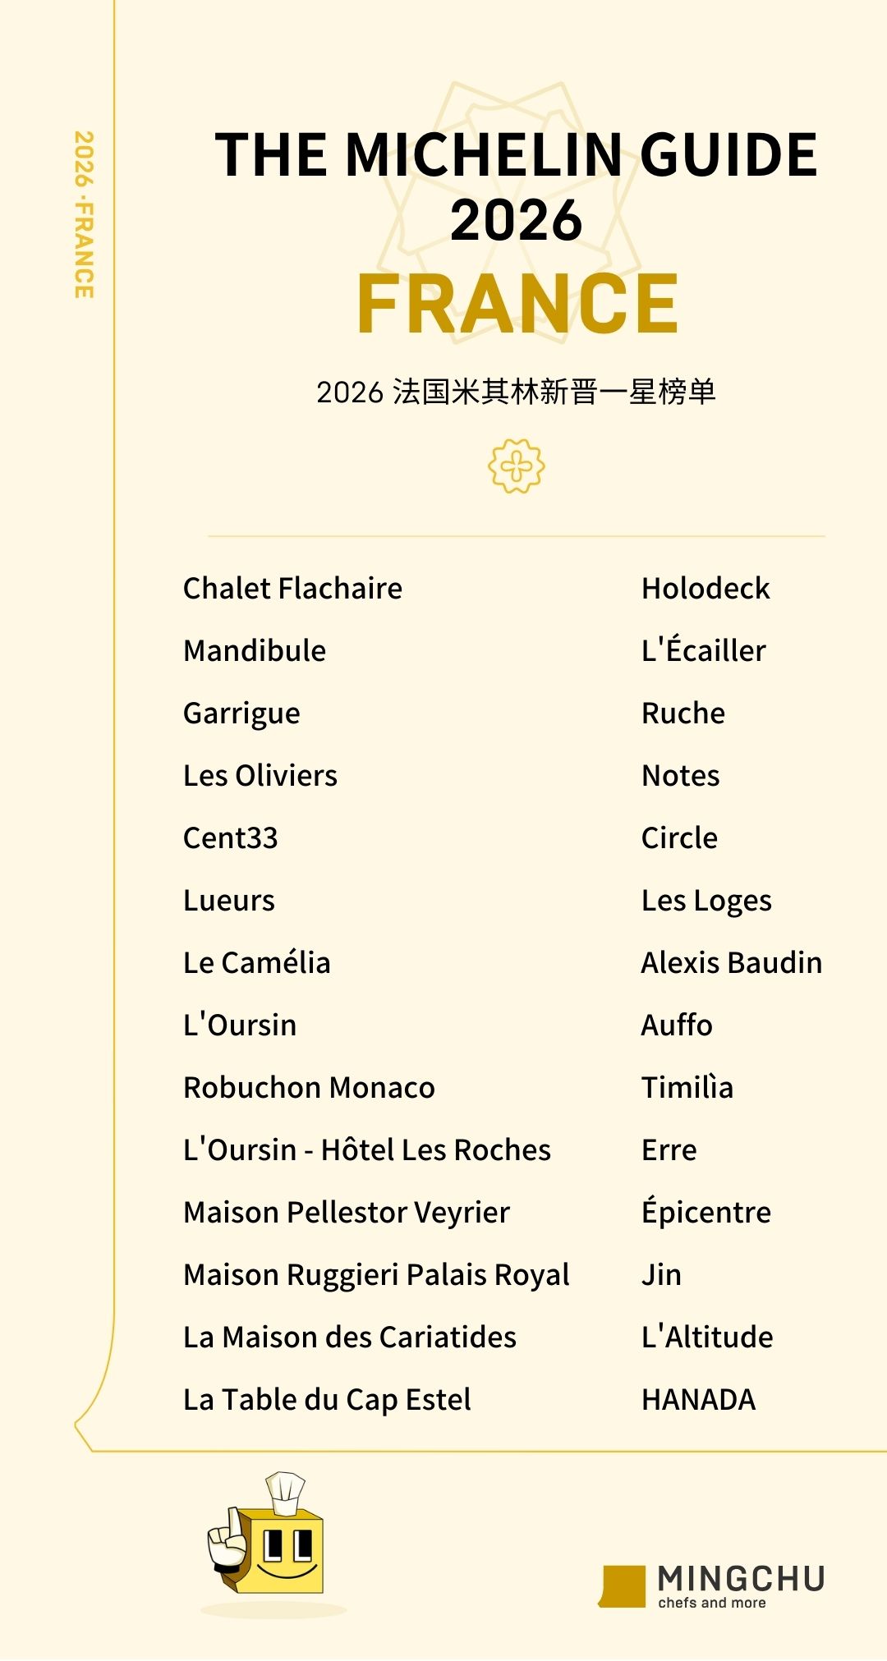Select the Chalet Flachaire entry

point(292,589)
